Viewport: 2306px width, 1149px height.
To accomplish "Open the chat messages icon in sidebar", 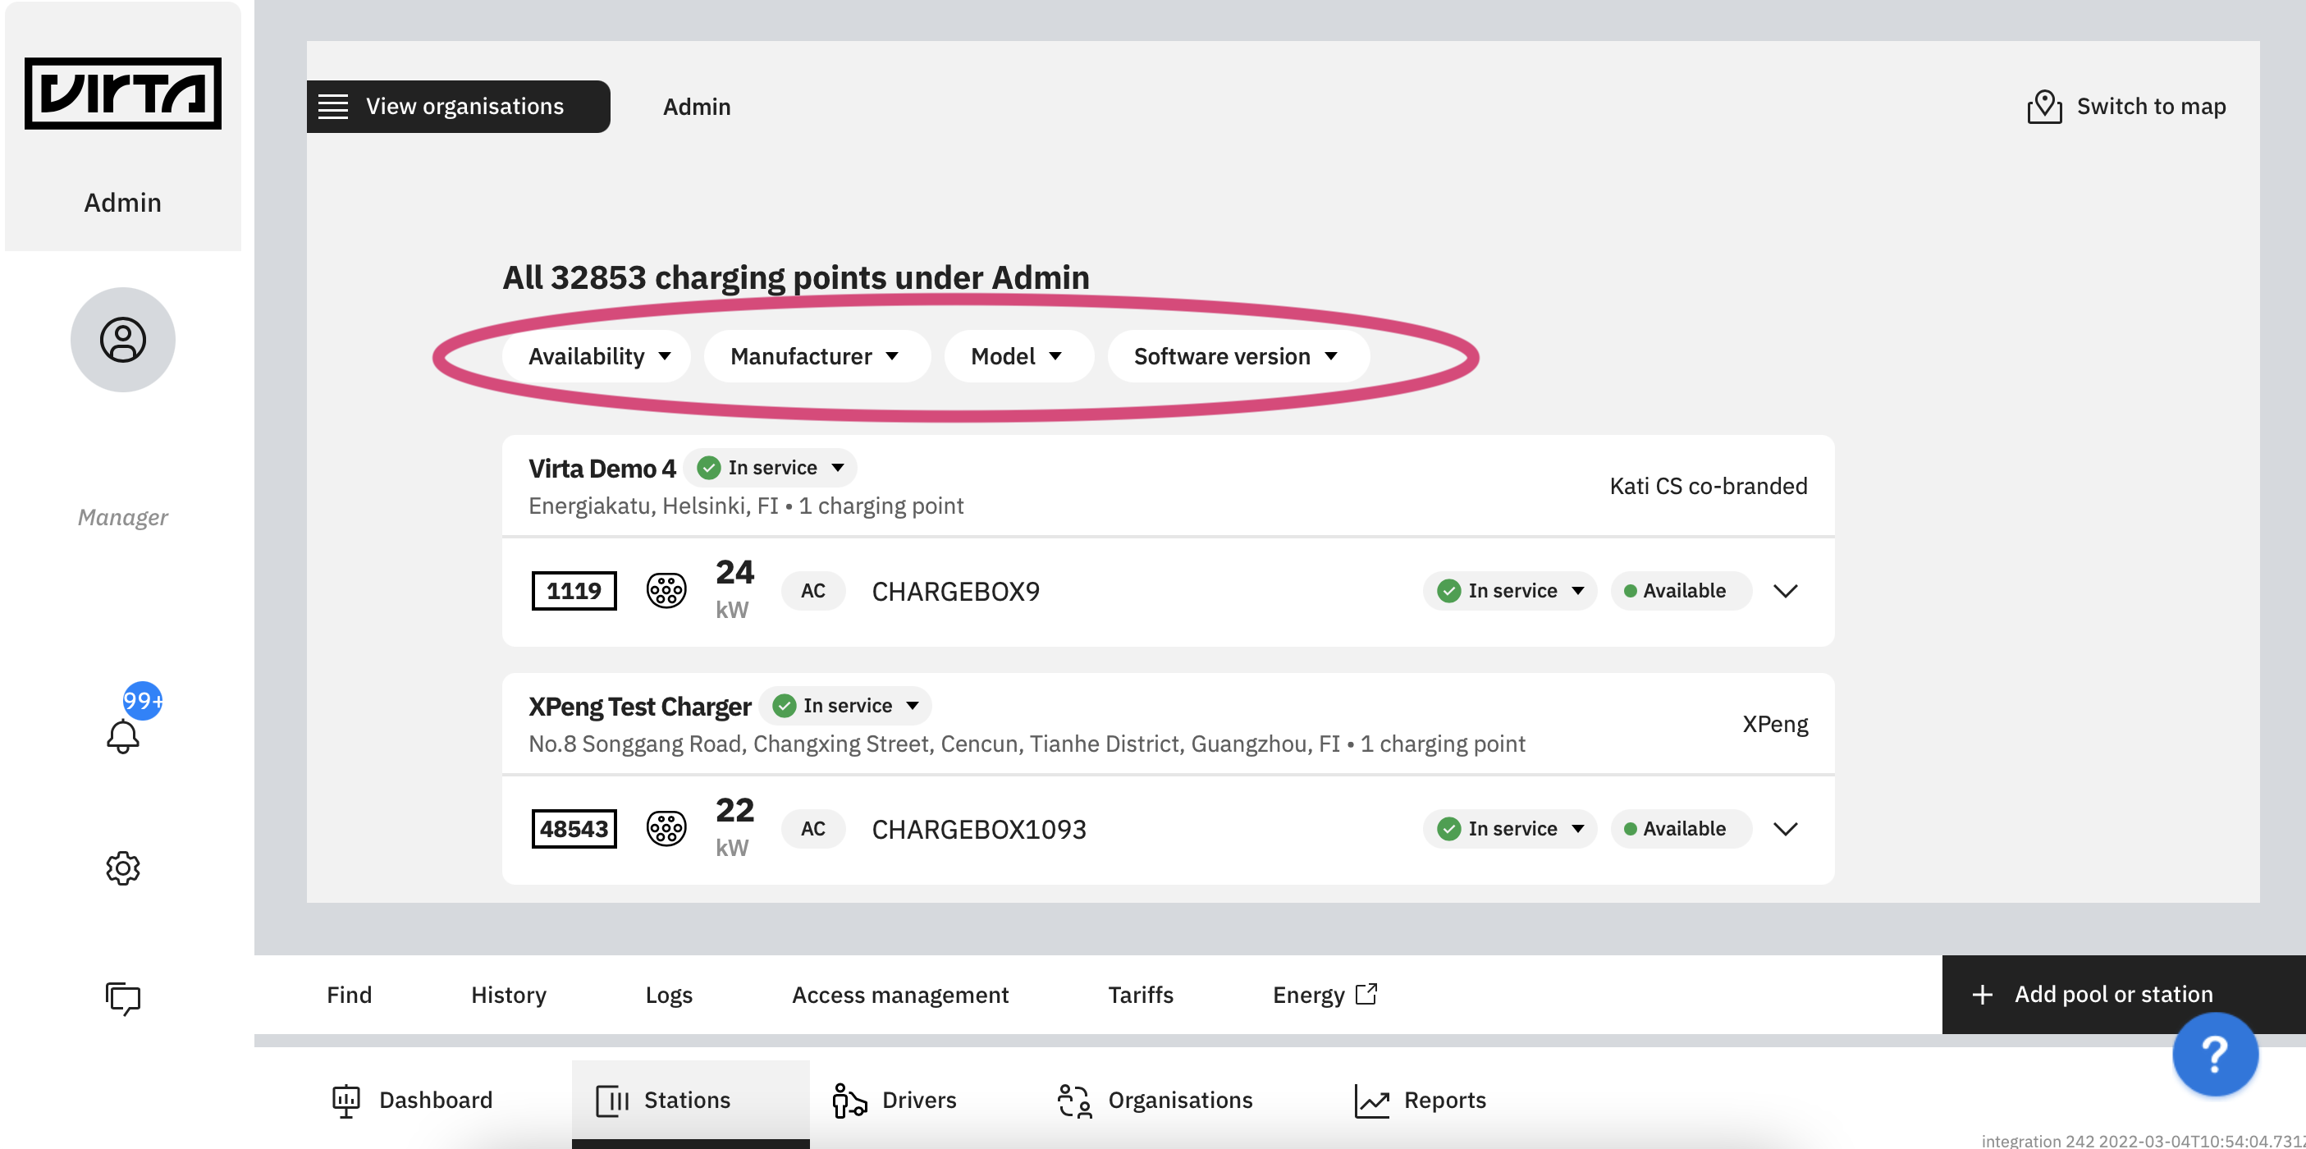I will (x=122, y=999).
